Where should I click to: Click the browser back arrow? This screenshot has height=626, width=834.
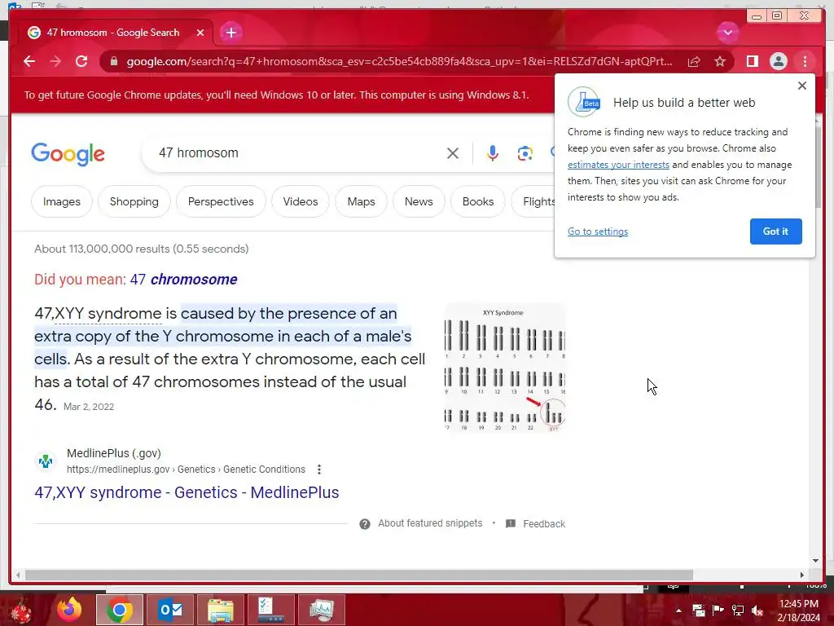29,61
